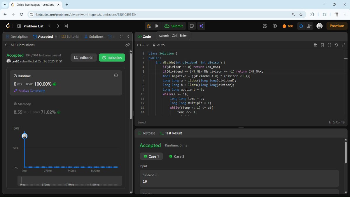Open the csy20 user profile link
This screenshot has height=197, width=350.
[x=15, y=61]
